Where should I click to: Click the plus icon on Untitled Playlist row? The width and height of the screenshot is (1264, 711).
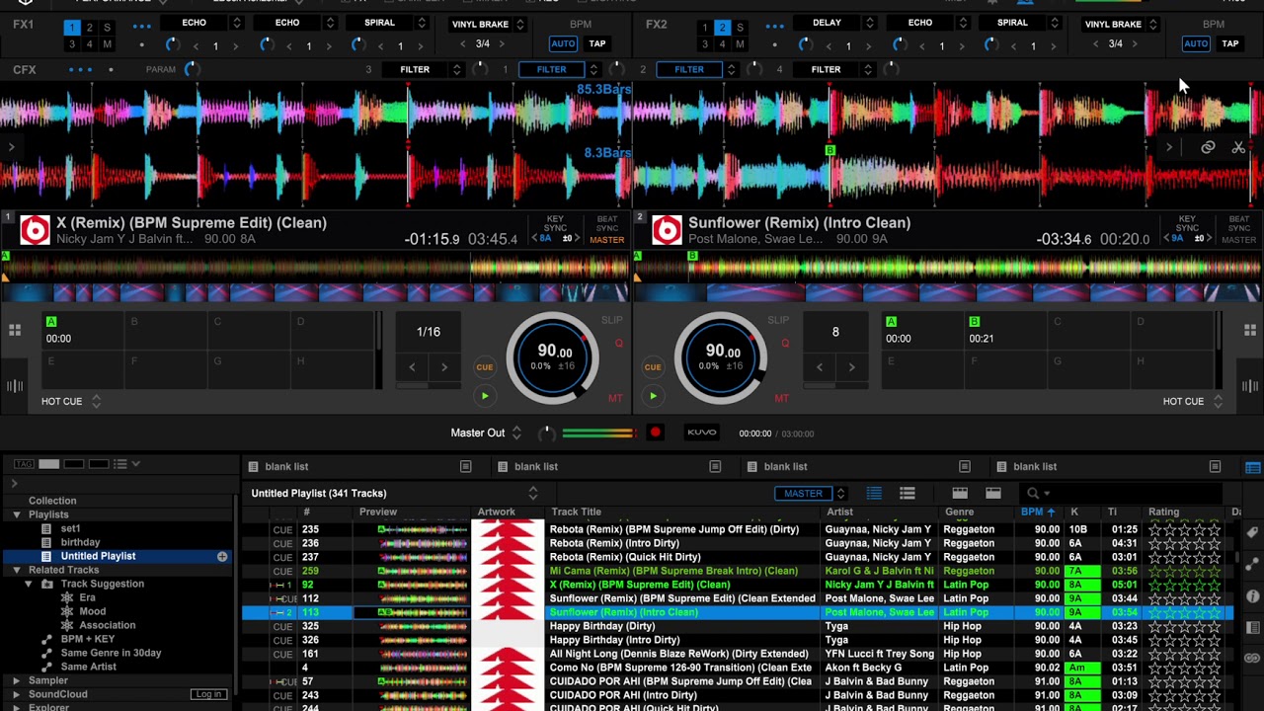(x=222, y=557)
